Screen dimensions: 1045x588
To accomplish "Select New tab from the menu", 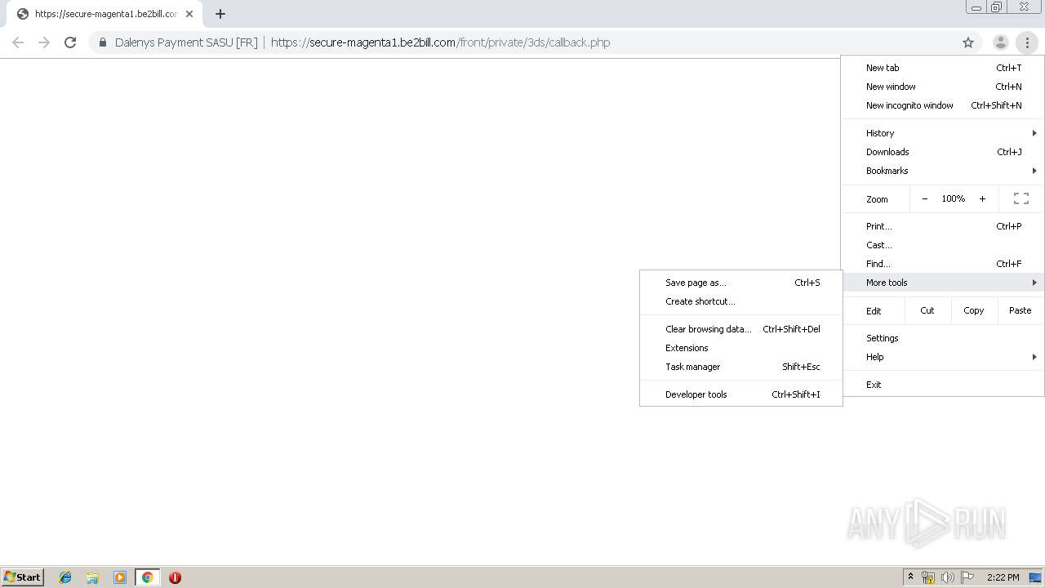I will (x=943, y=68).
